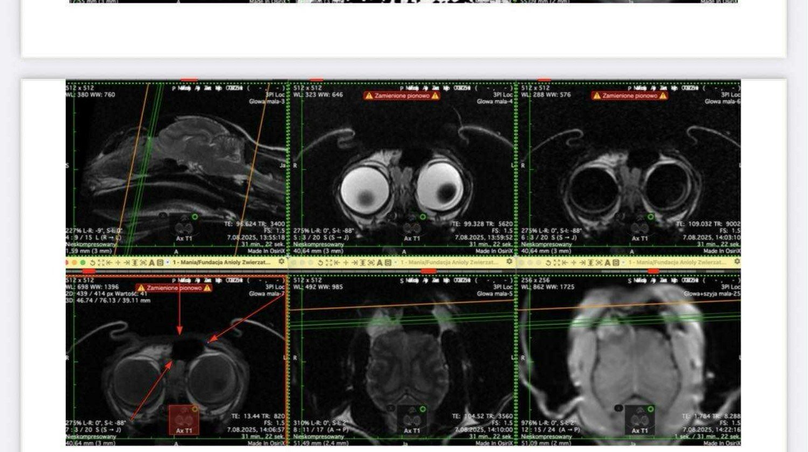Click the boxed B icon in Glowa mala-5 toolbar
Image resolution: width=808 pixels, height=452 pixels.
(x=388, y=263)
